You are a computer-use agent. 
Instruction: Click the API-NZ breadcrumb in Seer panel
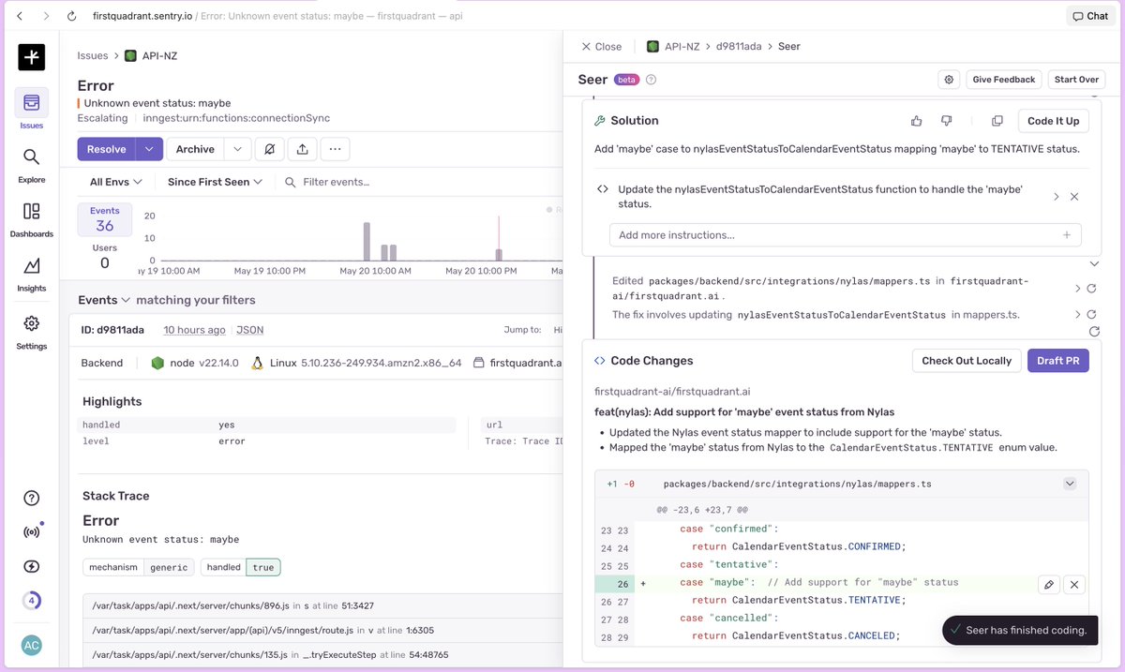pos(673,46)
